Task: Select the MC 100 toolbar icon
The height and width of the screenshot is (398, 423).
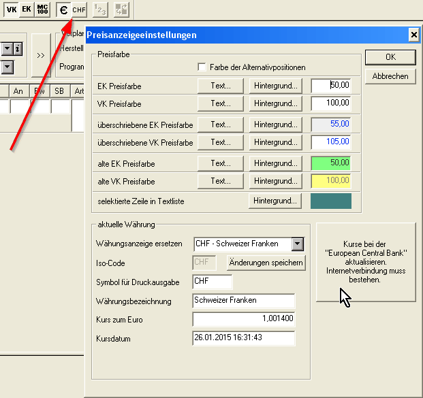Action: (42, 10)
